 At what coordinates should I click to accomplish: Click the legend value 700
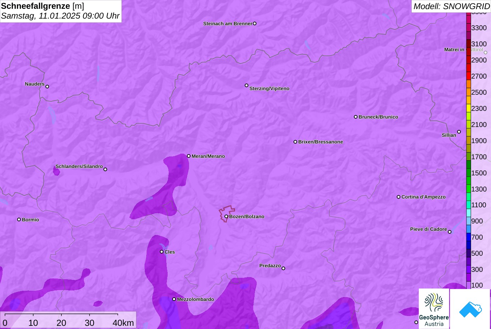[x=477, y=237]
